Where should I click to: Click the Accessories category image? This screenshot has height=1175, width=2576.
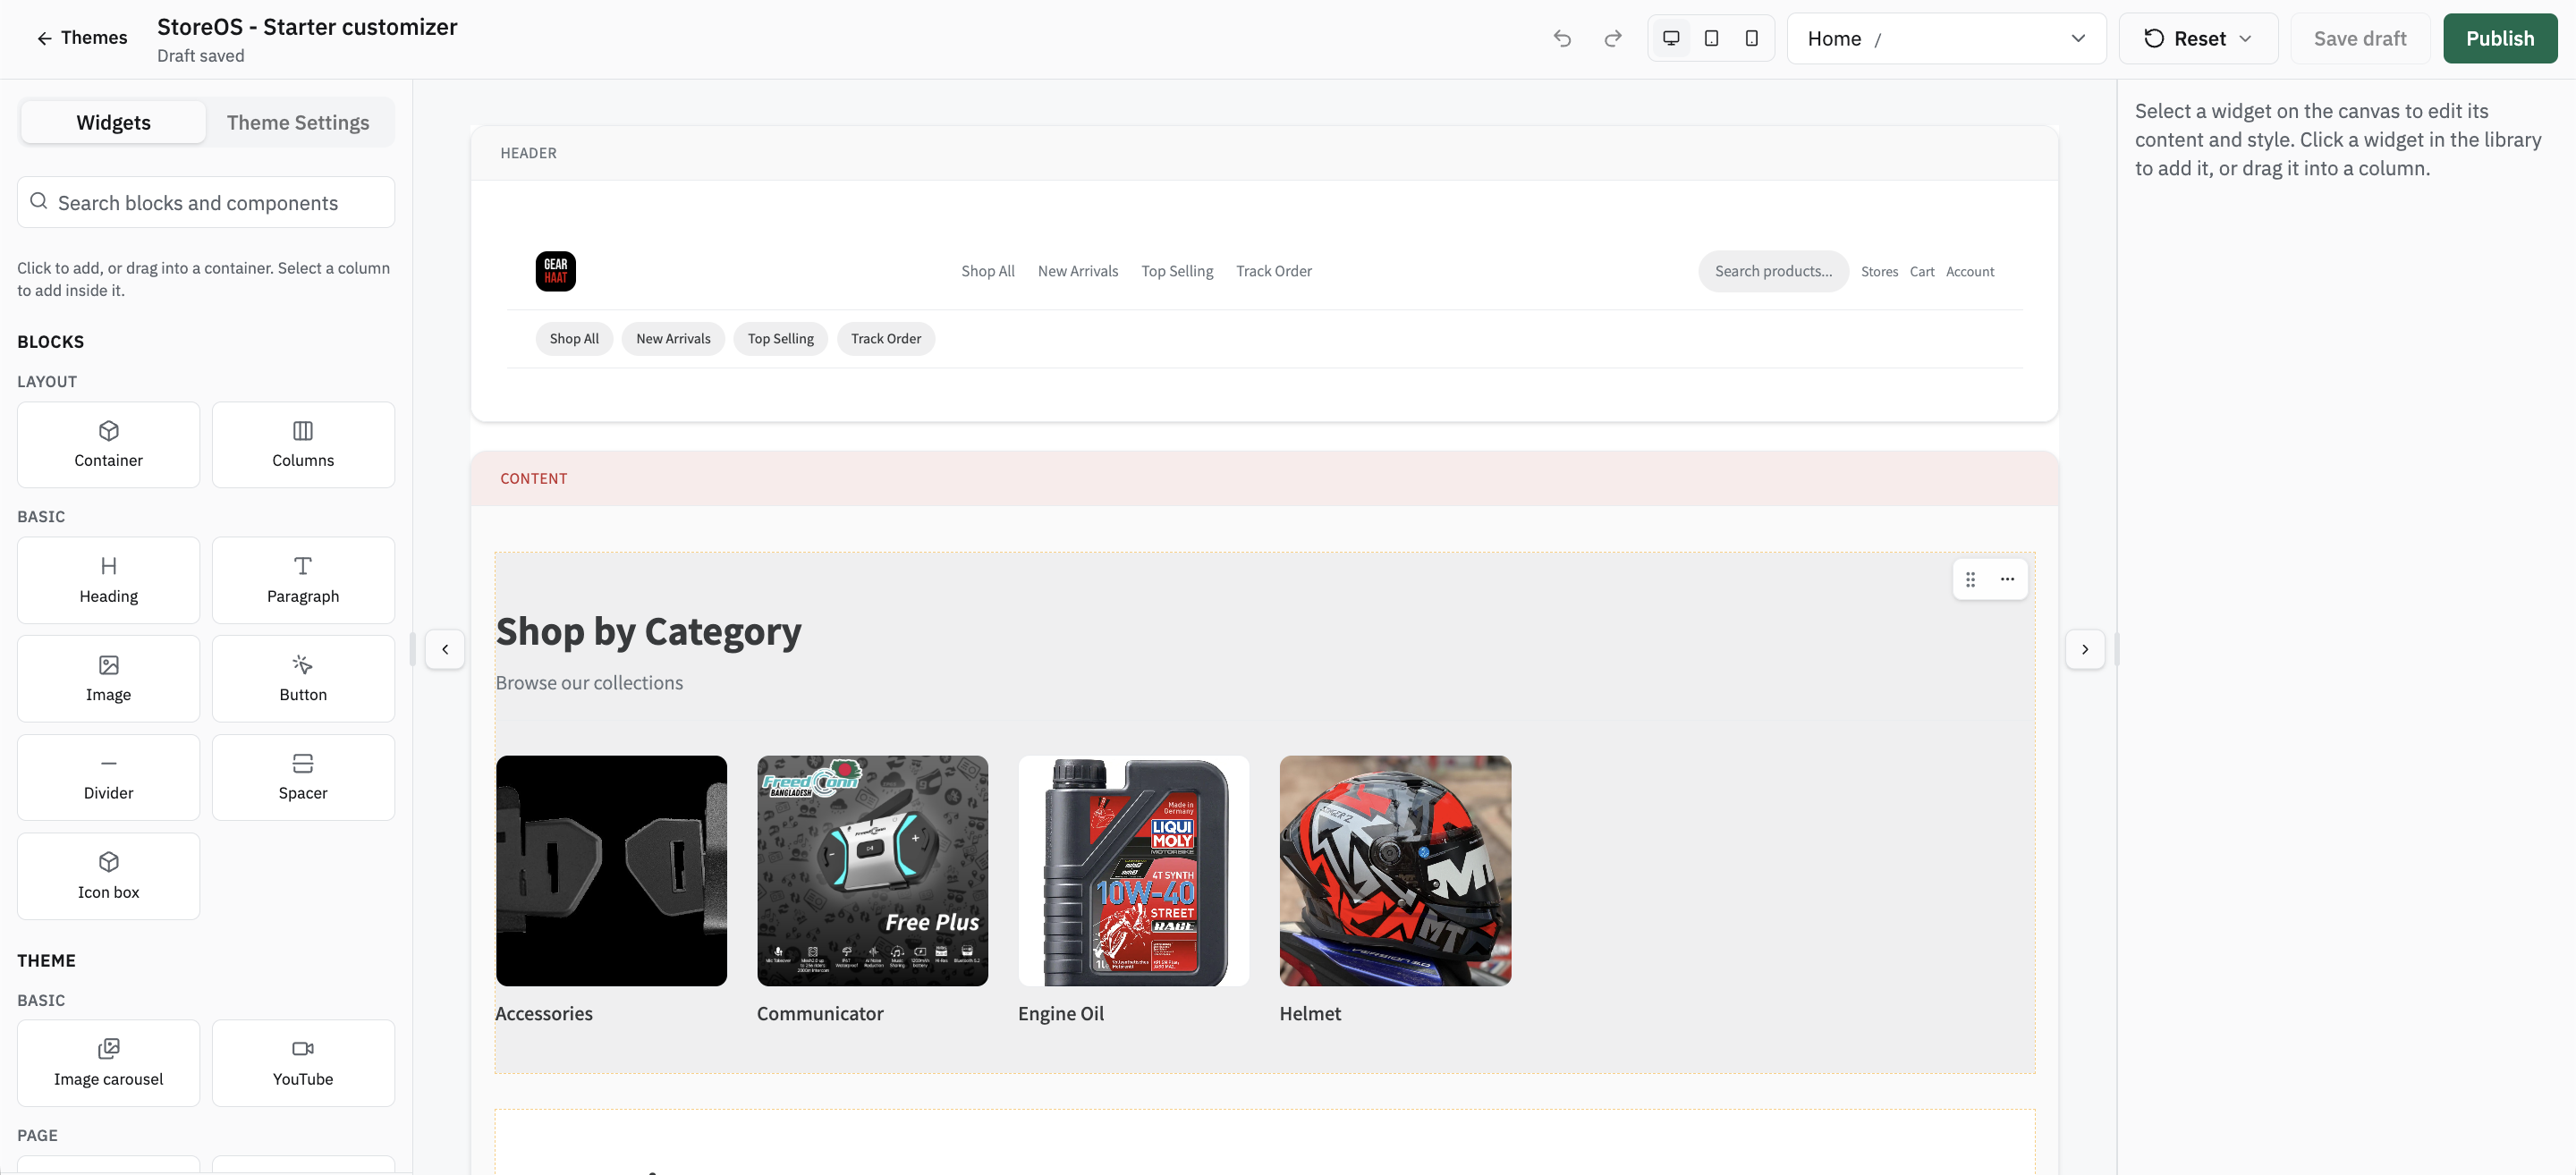[611, 871]
